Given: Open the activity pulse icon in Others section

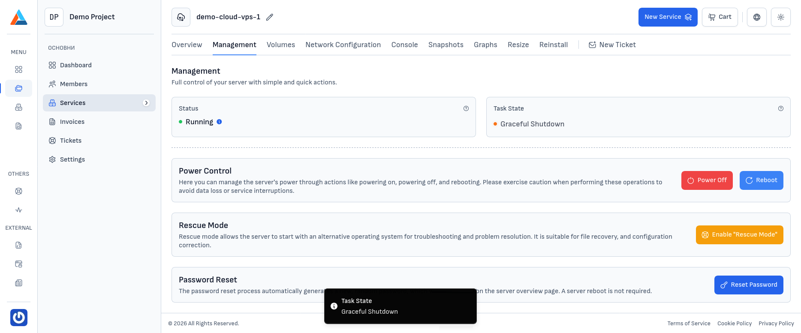Looking at the screenshot, I should pyautogui.click(x=18, y=210).
